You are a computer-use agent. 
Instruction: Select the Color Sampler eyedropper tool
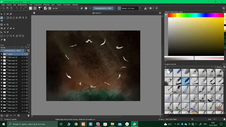tap(5, 28)
